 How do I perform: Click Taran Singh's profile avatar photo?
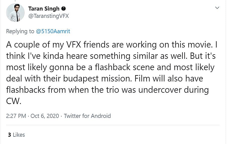[x=15, y=13]
